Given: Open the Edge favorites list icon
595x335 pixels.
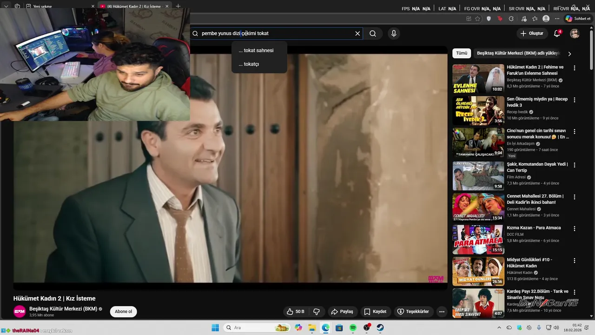Looking at the screenshot, I should click(x=535, y=19).
